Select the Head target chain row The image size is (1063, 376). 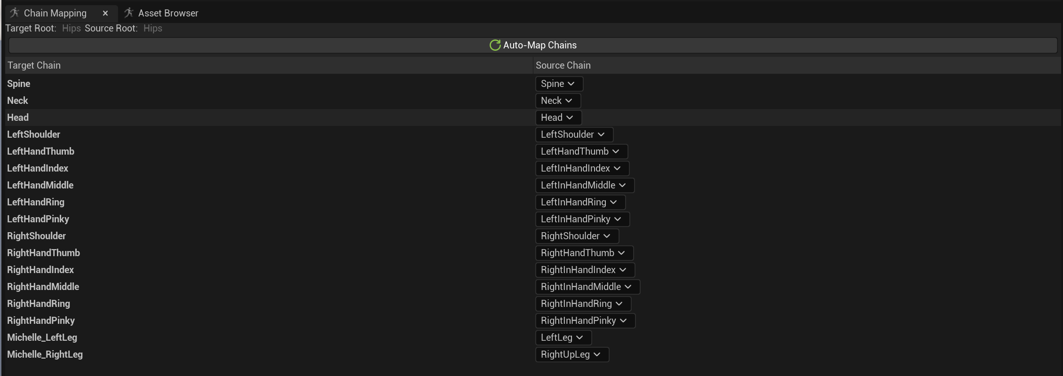click(x=533, y=117)
